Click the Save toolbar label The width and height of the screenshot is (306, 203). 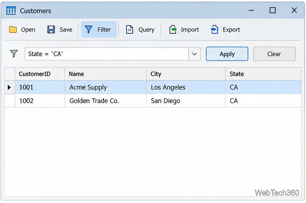(x=66, y=30)
